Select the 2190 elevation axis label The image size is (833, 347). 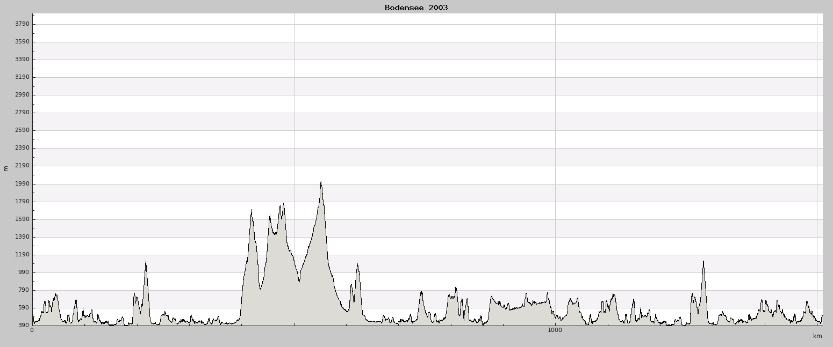22,166
